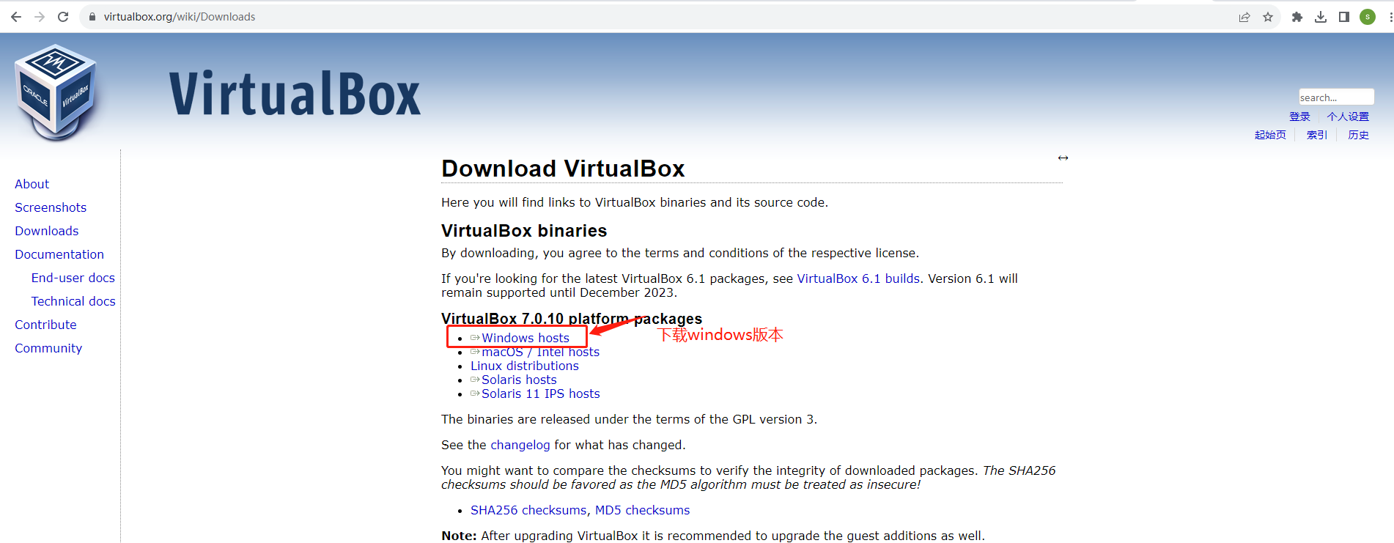Open the 索引 index link

(x=1317, y=135)
